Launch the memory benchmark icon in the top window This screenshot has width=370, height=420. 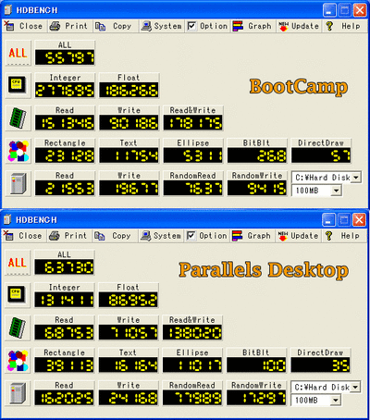coord(18,118)
